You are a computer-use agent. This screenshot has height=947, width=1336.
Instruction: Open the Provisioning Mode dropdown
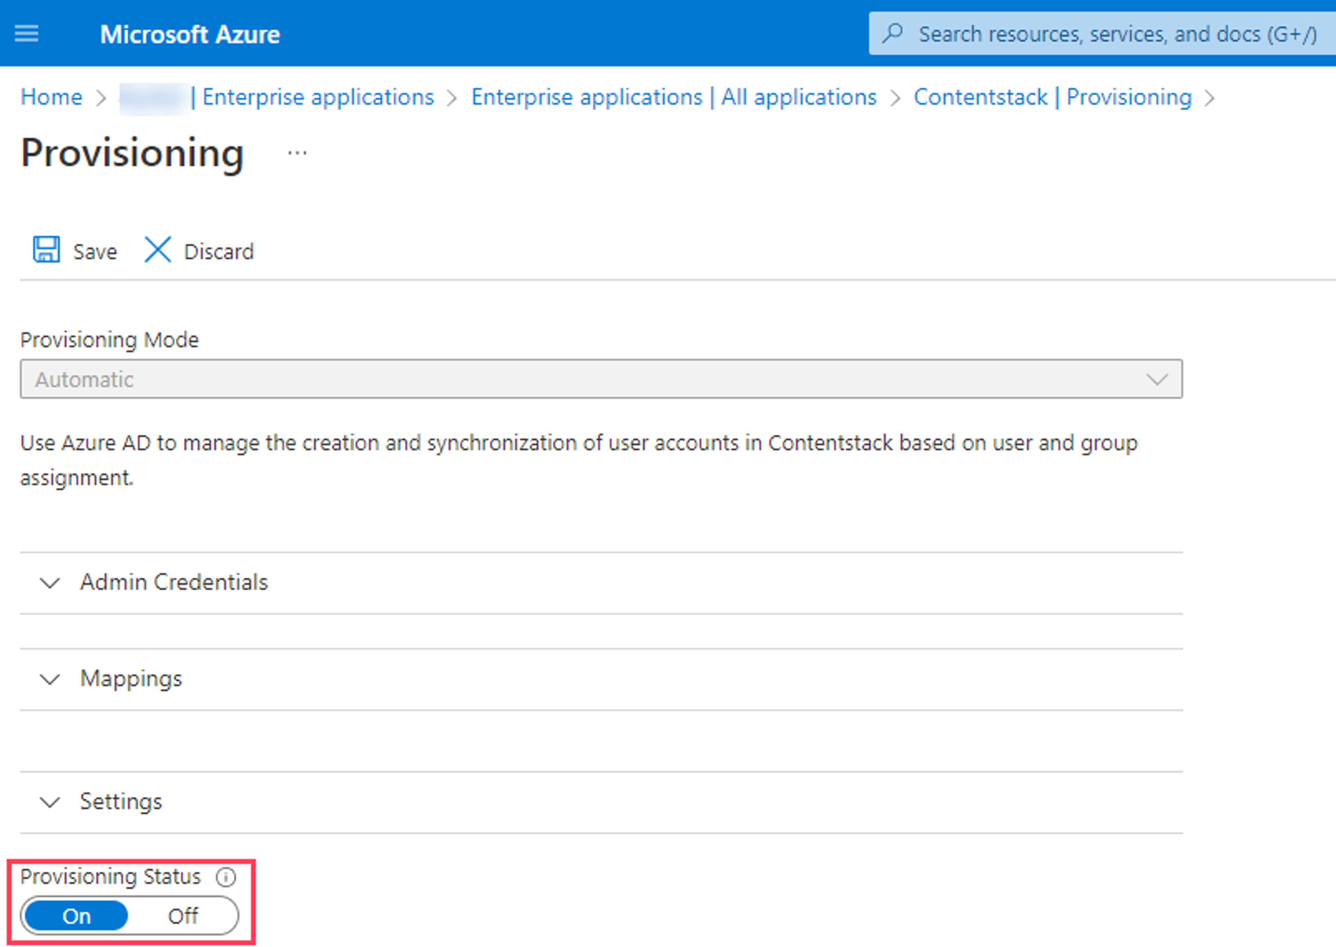click(601, 379)
